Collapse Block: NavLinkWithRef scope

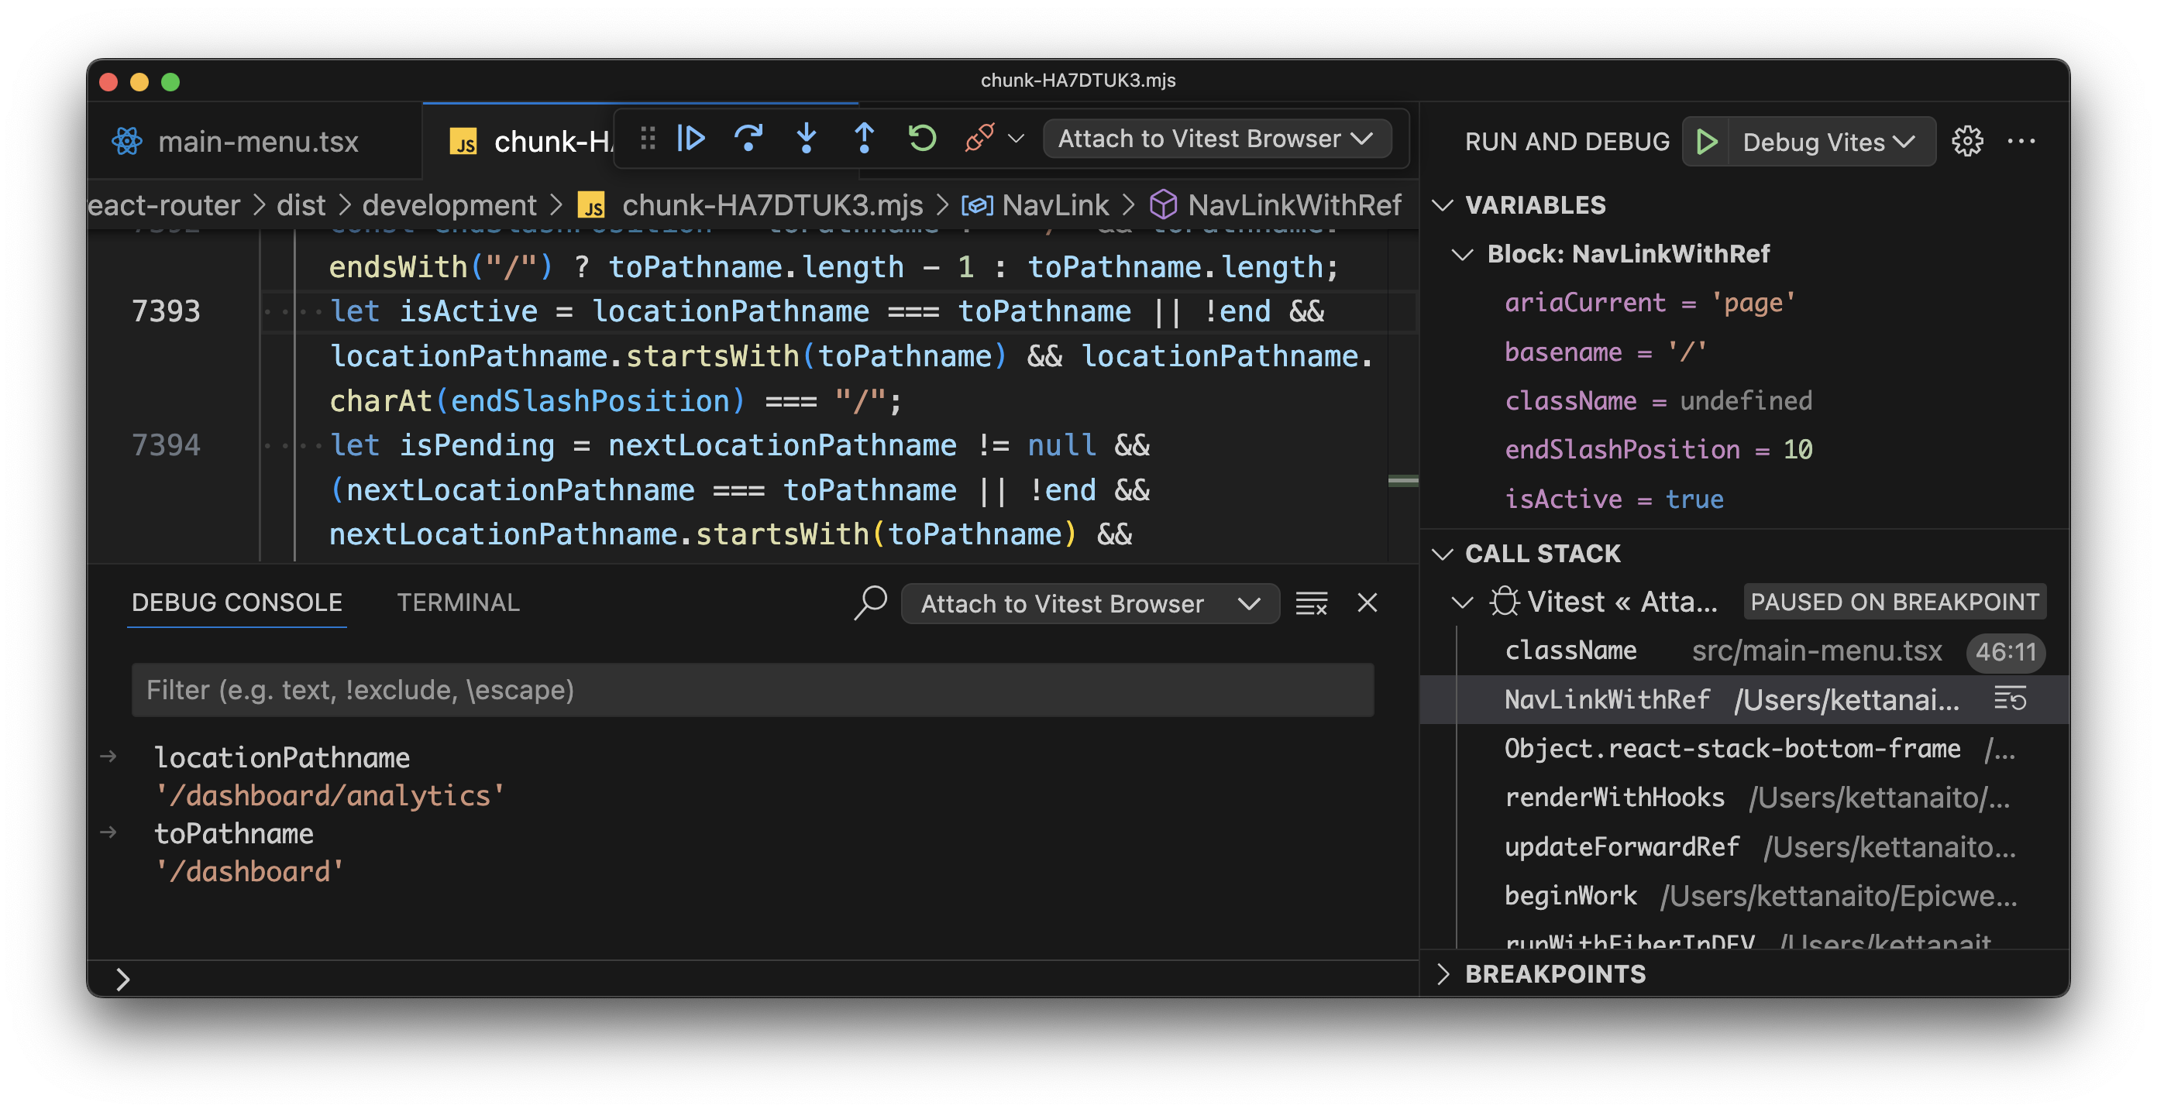coord(1461,254)
